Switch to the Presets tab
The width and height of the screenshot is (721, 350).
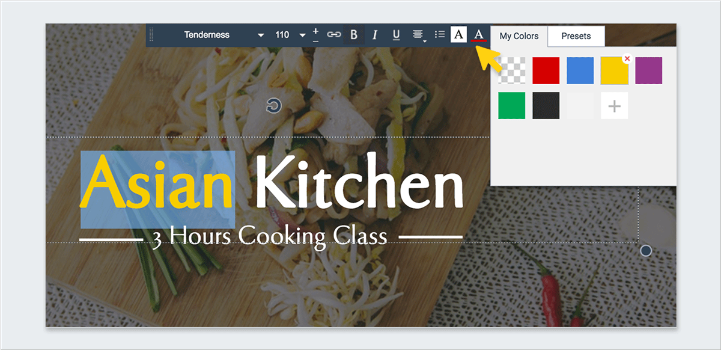576,36
